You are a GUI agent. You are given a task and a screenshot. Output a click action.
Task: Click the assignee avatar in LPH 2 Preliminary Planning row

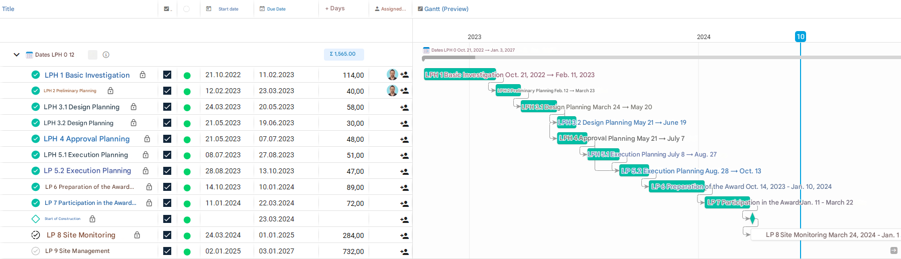pos(392,91)
